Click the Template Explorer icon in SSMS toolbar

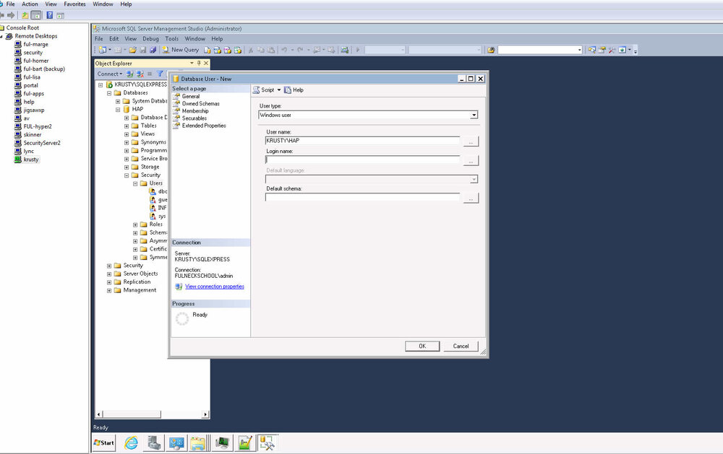602,50
